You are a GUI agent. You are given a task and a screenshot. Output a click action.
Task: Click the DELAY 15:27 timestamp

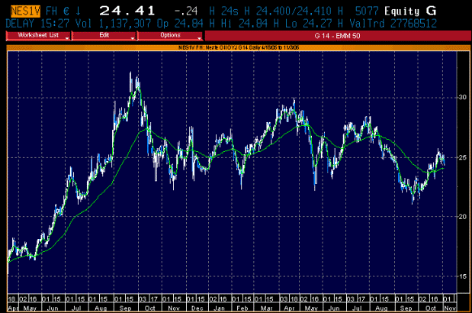[37, 23]
